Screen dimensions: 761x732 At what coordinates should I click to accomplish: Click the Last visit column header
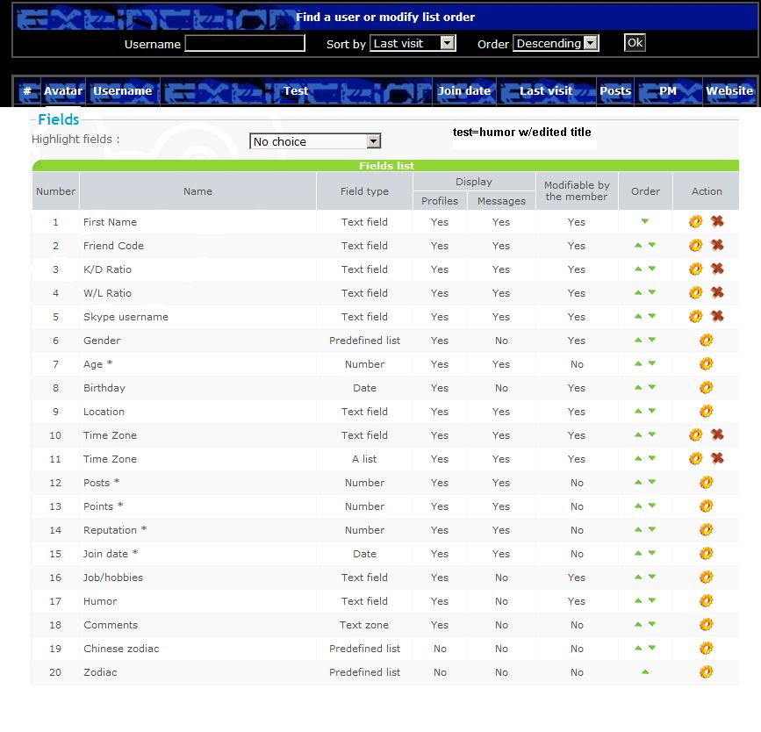546,90
